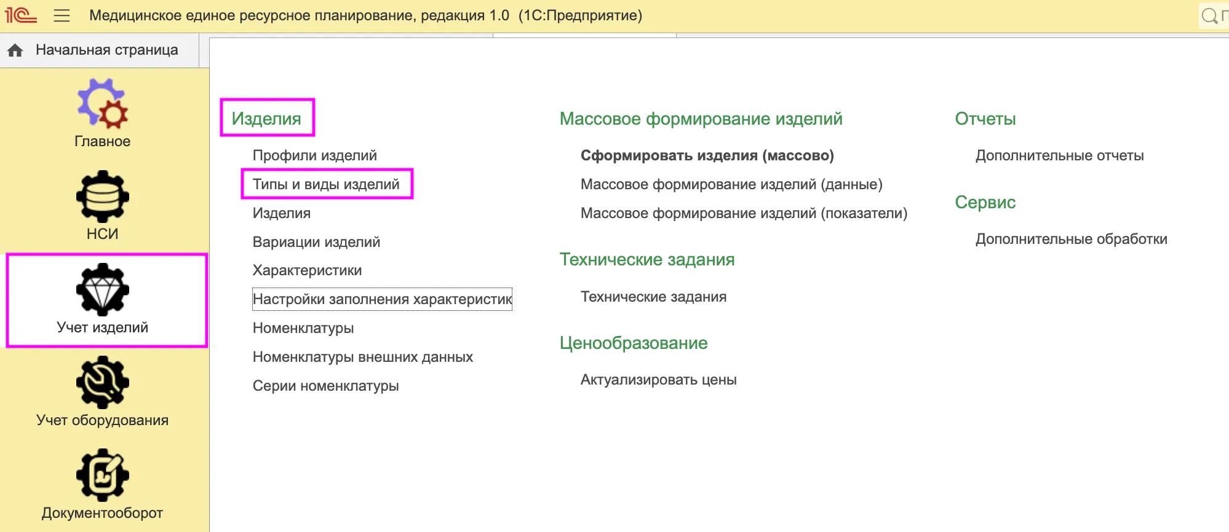Viewport: 1229px width, 532px height.
Task: Open the Учет оборудования wrench gear icon
Action: [x=102, y=382]
